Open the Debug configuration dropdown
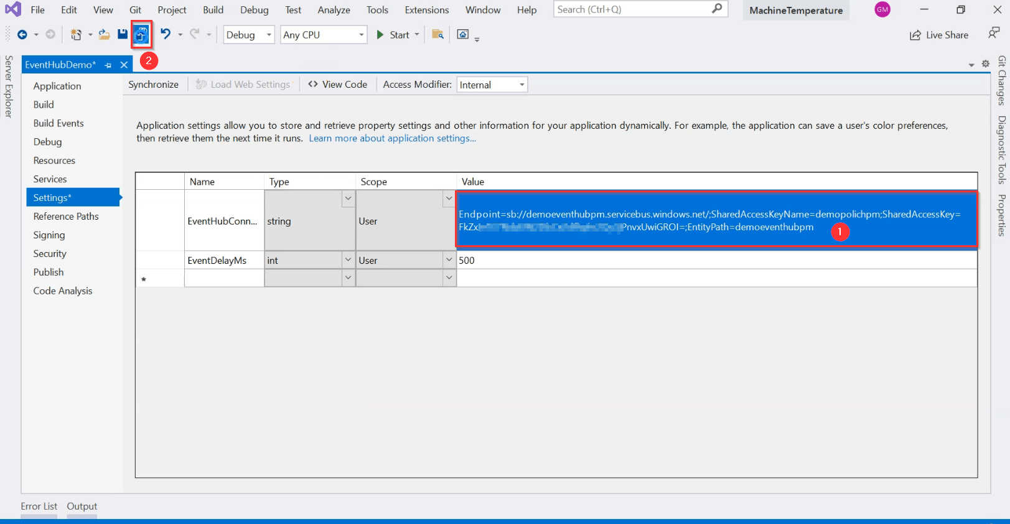Screen dimensions: 1010x524 (248, 35)
